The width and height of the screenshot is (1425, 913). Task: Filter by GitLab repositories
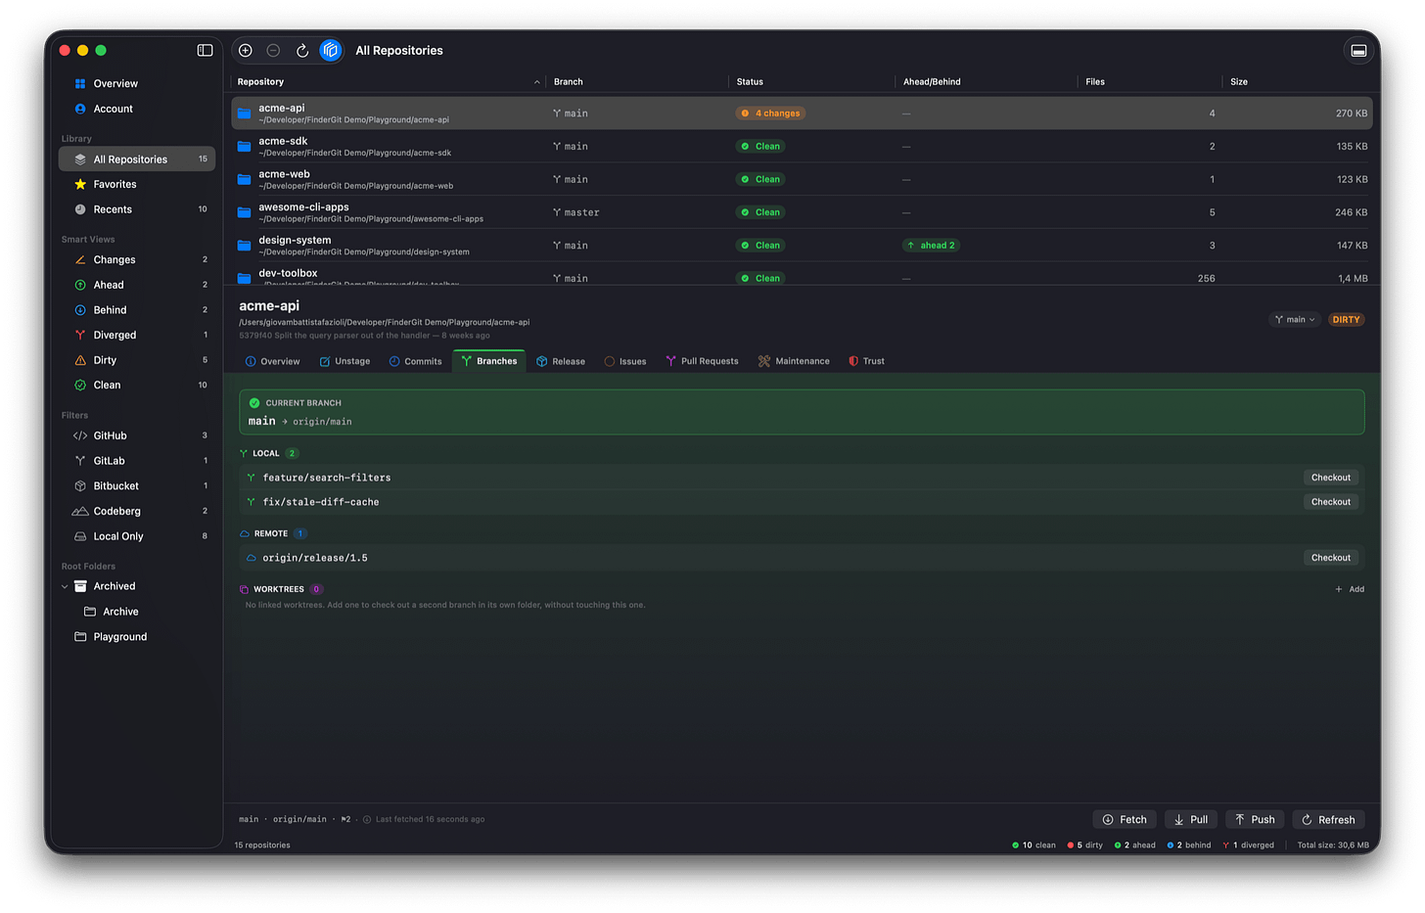[137, 461]
